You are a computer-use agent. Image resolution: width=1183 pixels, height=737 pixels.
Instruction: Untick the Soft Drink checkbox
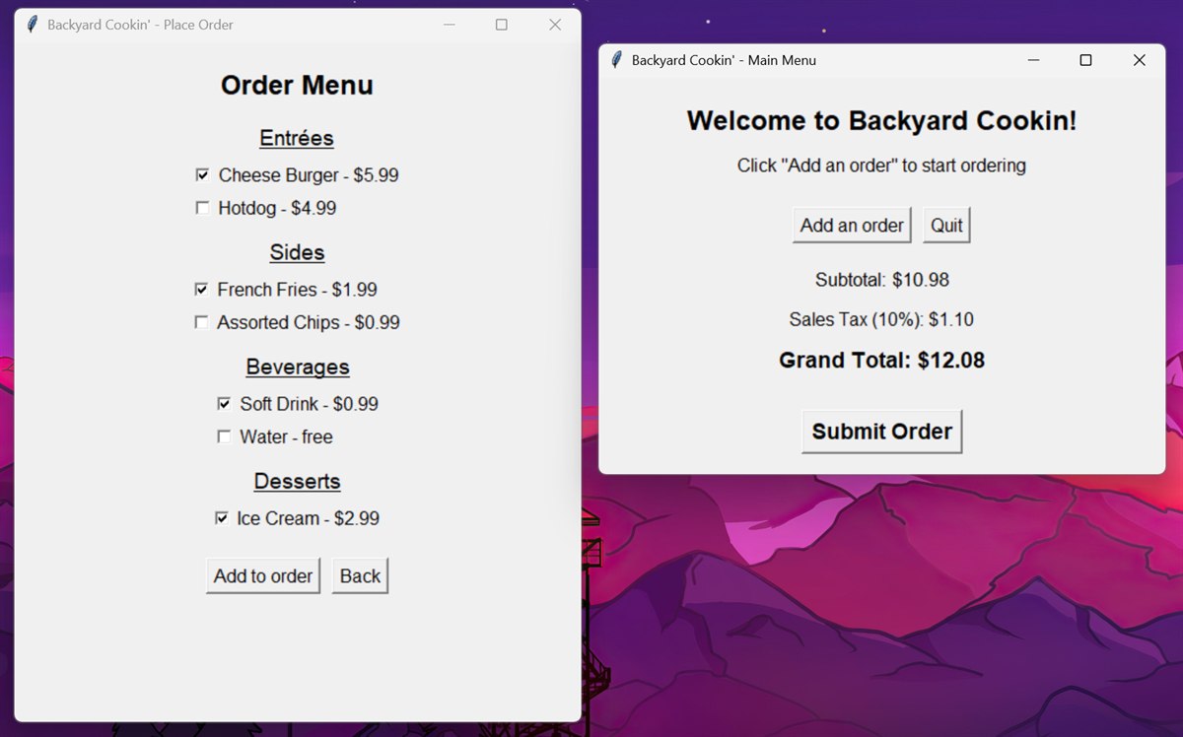pyautogui.click(x=224, y=404)
